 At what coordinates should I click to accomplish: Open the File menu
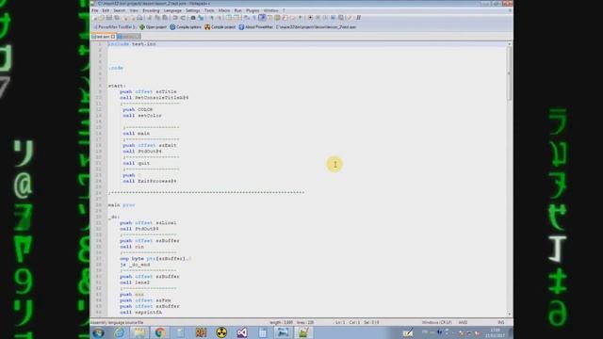pos(94,10)
